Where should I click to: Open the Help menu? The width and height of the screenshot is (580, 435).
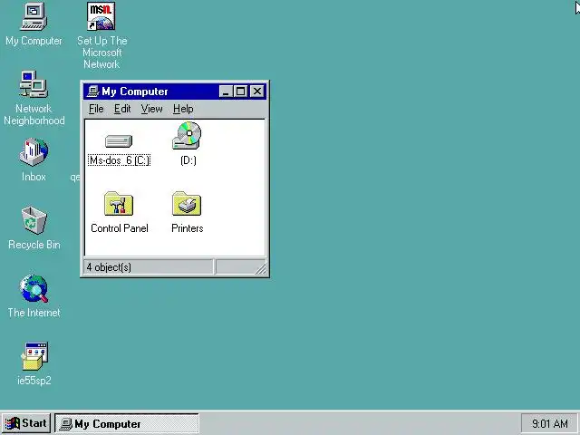point(183,109)
